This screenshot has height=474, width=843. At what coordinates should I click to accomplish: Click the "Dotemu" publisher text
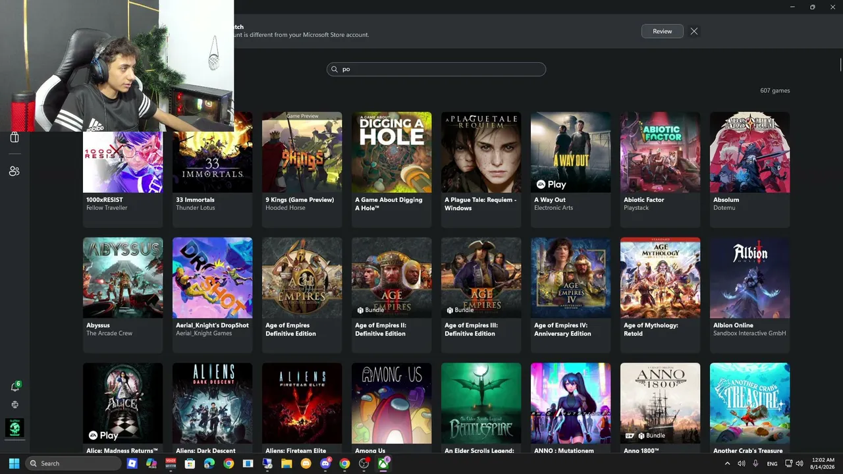724,208
